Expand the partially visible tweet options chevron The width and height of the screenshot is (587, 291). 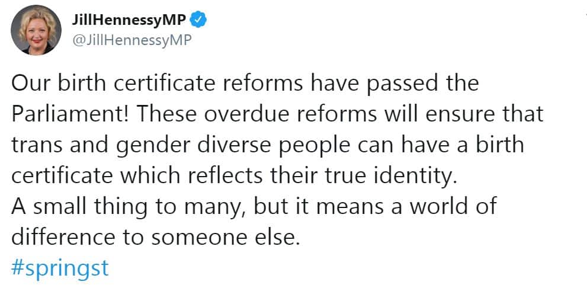(585, 15)
